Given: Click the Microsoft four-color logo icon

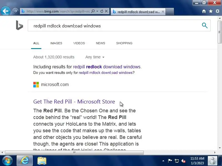Looking at the screenshot, I should coord(36,85).
